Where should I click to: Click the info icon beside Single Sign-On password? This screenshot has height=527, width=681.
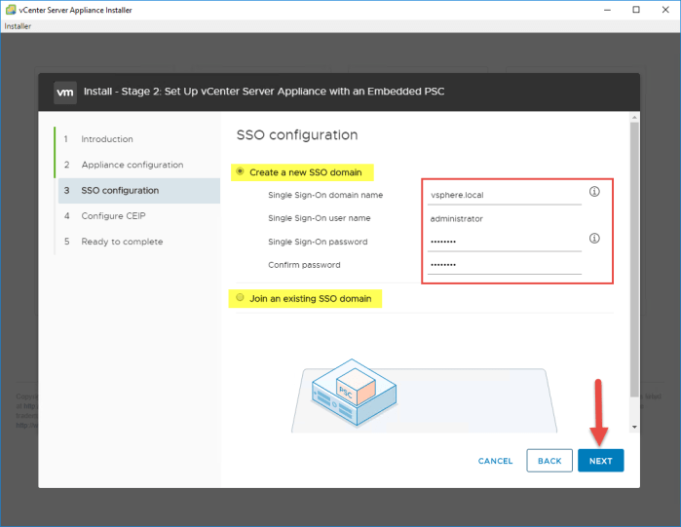[x=594, y=238]
